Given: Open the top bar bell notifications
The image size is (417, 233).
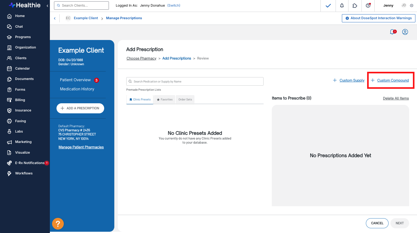Looking at the screenshot, I should tap(342, 6).
